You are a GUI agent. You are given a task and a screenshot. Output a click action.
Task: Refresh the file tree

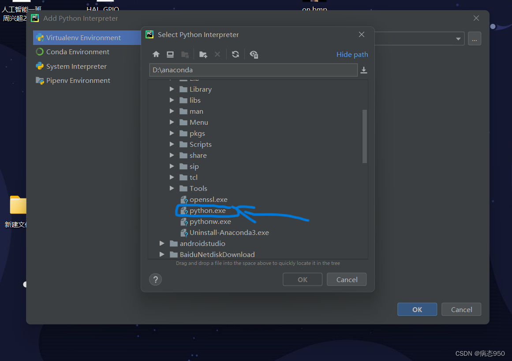(235, 54)
